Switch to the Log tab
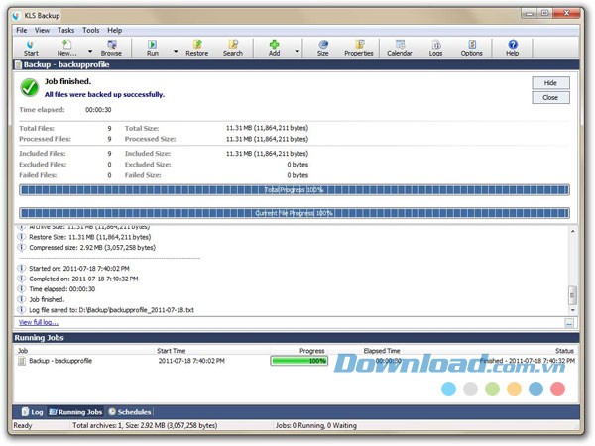Viewport: 595px width, 446px height. [32, 411]
